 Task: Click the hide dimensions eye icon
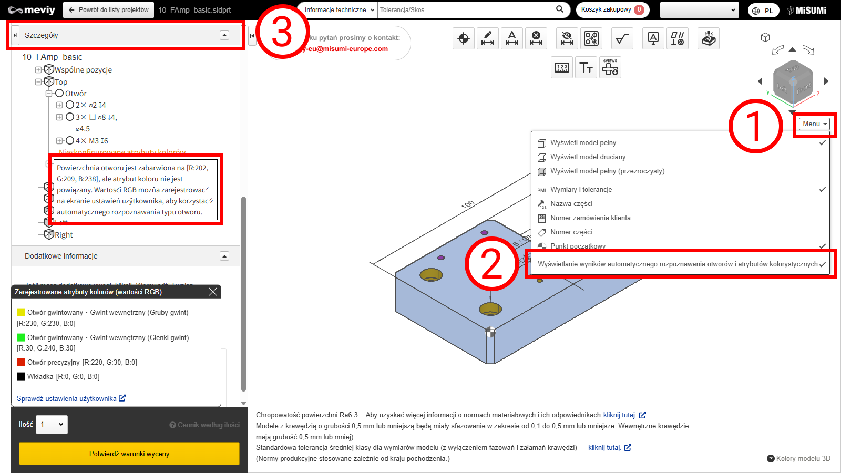[x=567, y=38]
